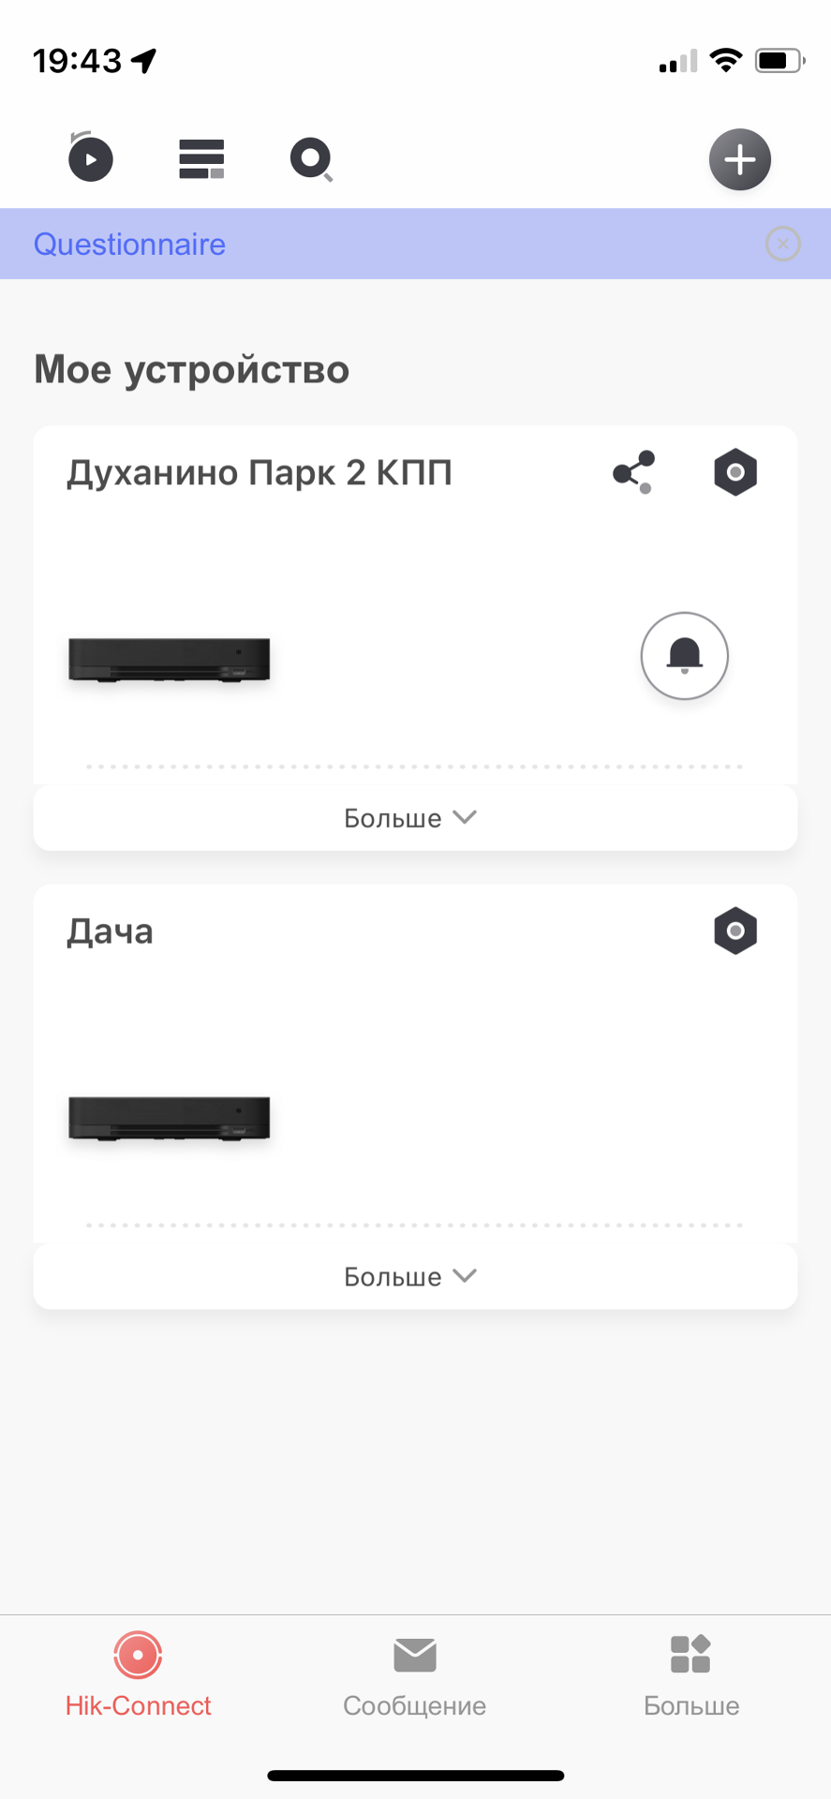This screenshot has width=831, height=1799.
Task: Add a new device with plus button
Action: (739, 159)
